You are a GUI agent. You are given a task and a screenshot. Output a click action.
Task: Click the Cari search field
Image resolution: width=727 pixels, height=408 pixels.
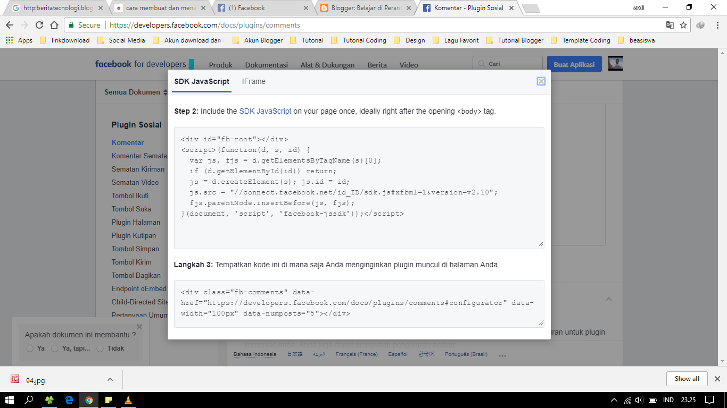pyautogui.click(x=508, y=64)
